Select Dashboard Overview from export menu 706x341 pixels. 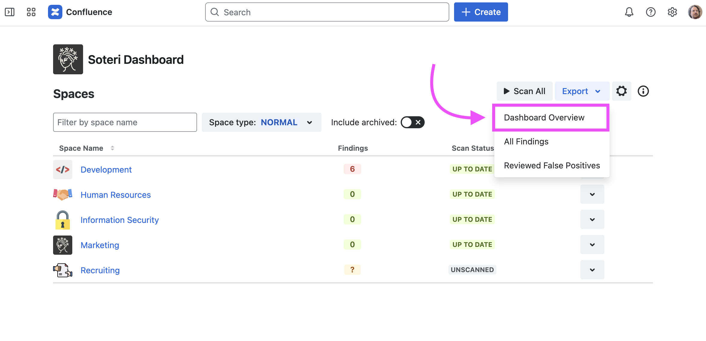(544, 117)
